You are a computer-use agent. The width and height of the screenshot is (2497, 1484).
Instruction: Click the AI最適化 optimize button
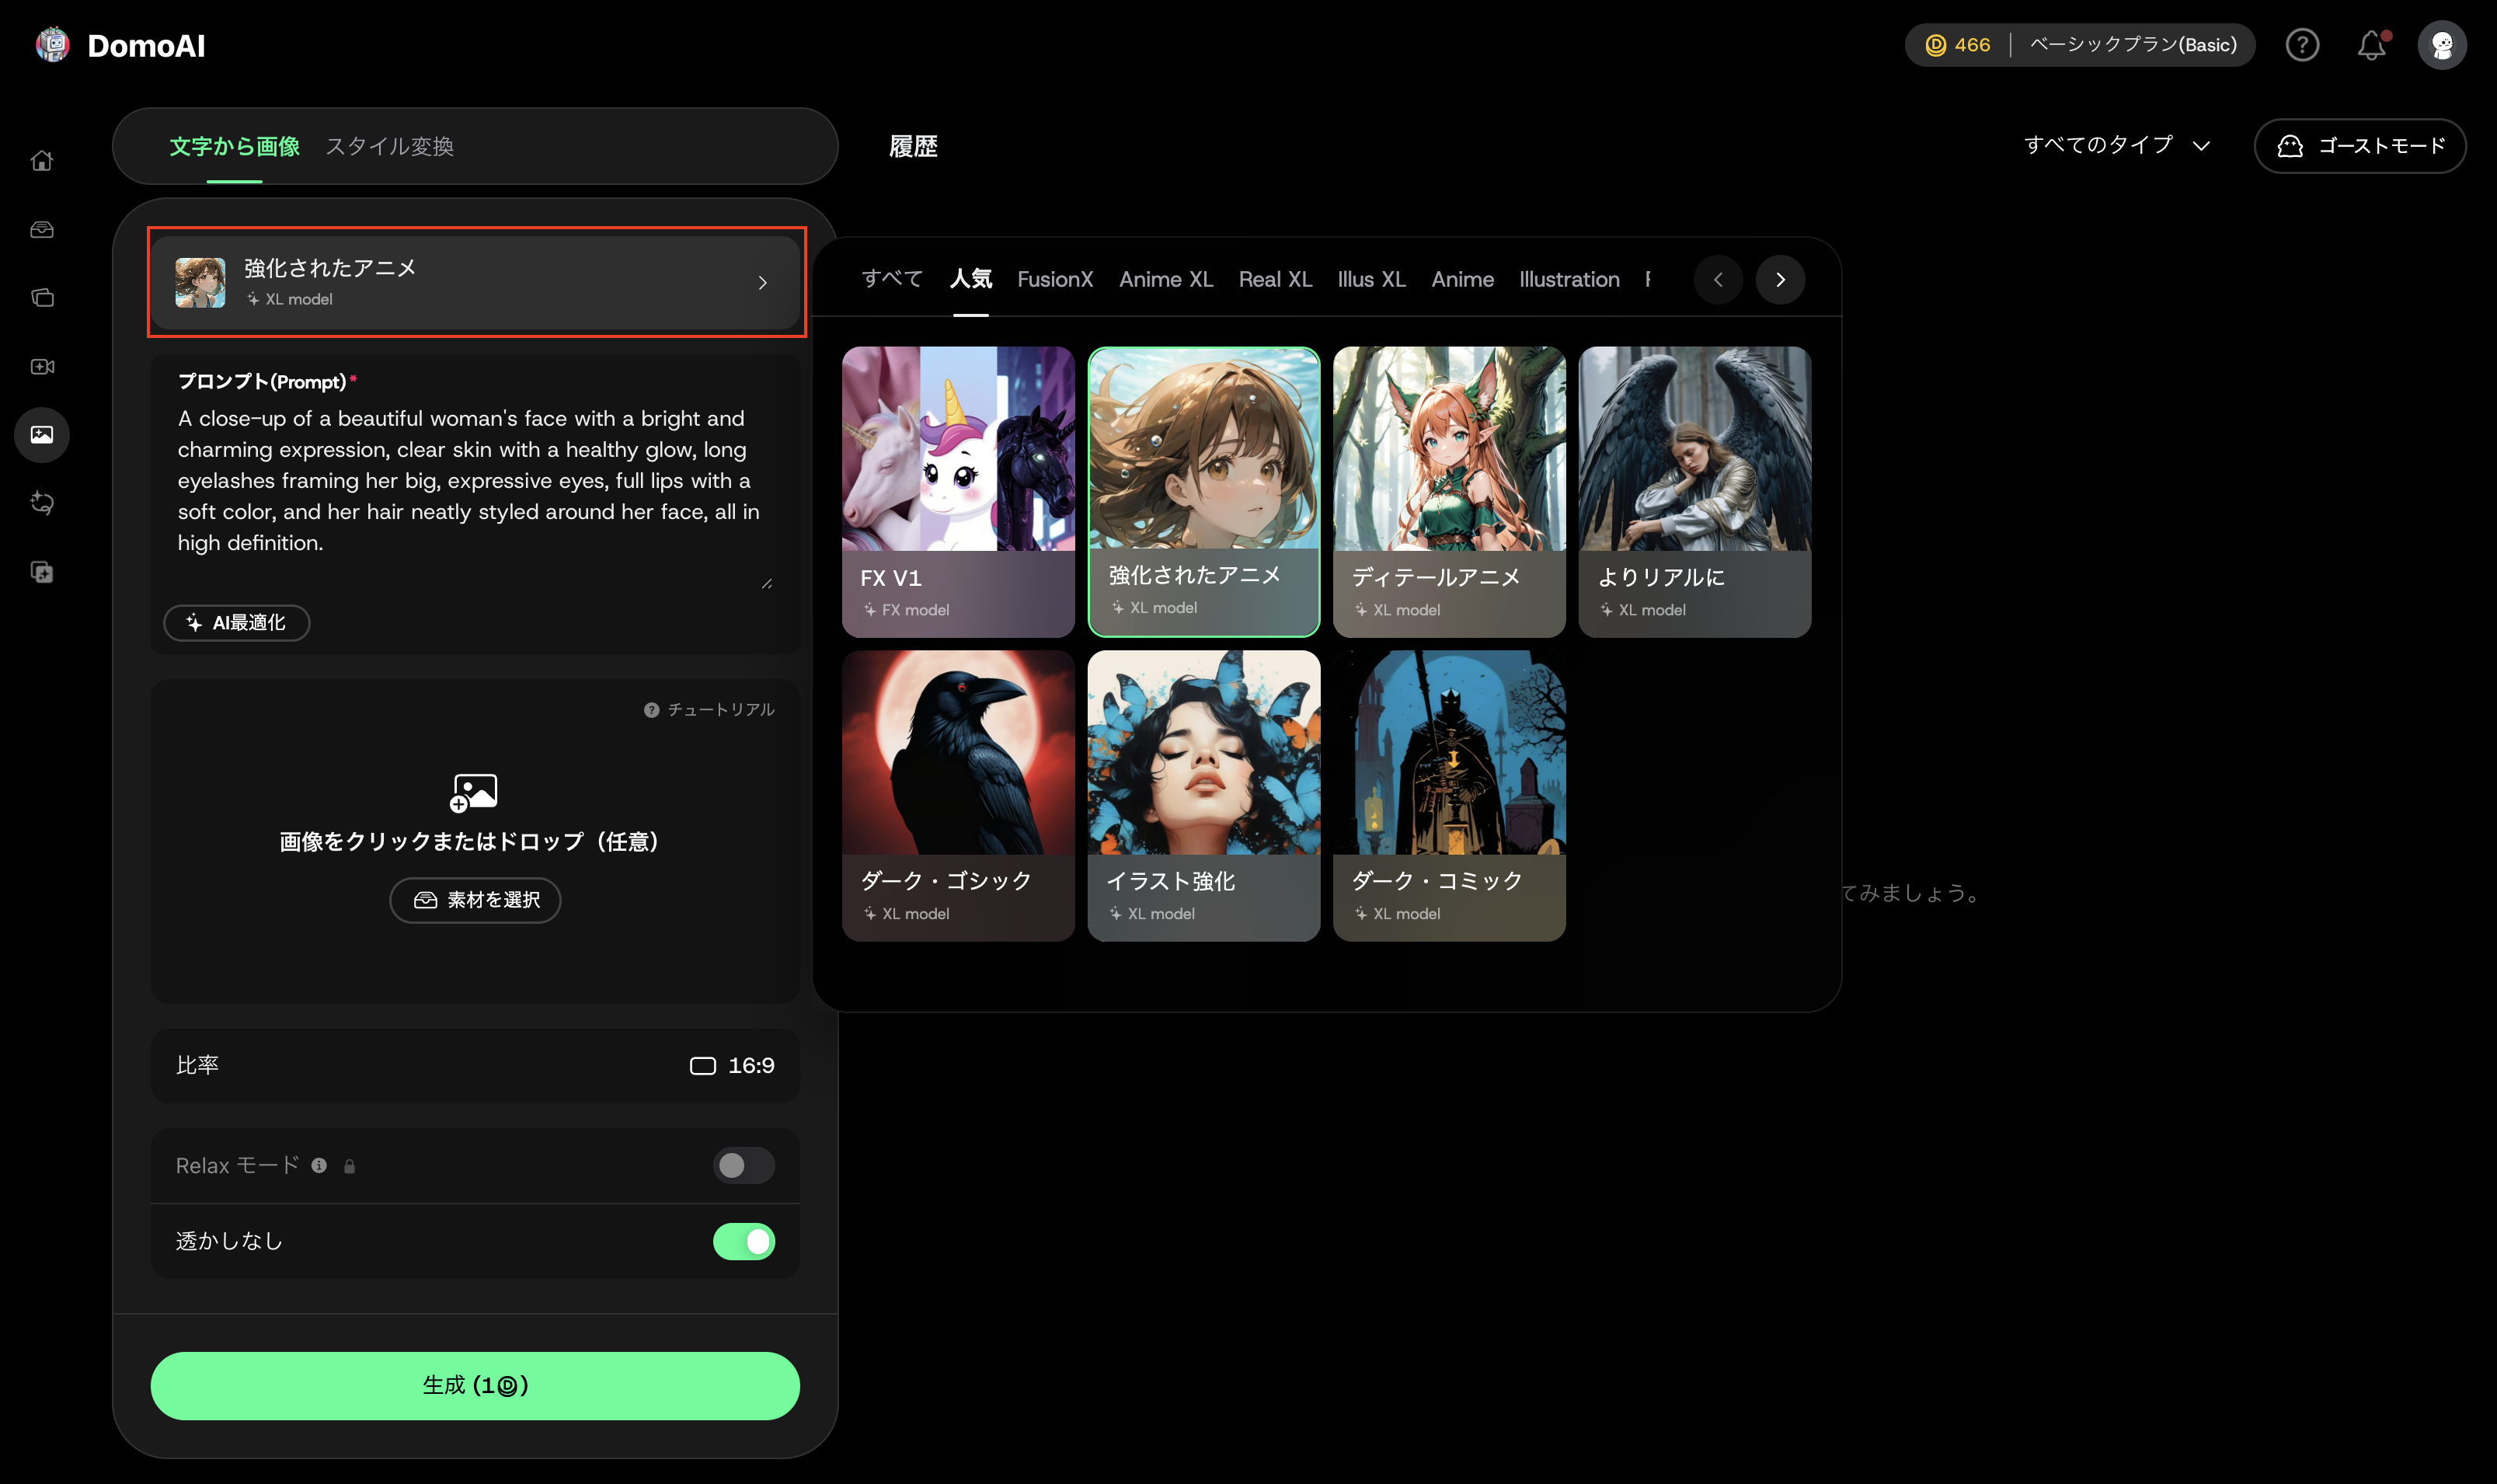pos(237,623)
